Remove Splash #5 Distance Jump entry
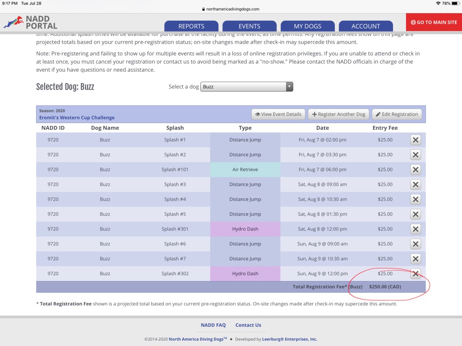 tap(416, 214)
